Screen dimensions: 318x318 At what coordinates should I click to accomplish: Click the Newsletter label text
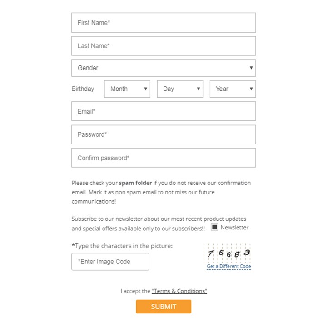234,228
